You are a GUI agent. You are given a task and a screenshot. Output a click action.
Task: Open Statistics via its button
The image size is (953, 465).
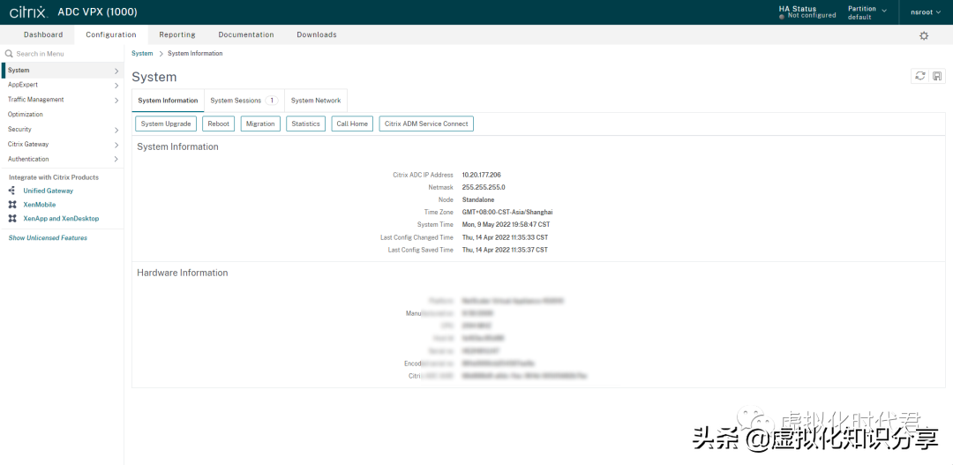click(x=305, y=124)
